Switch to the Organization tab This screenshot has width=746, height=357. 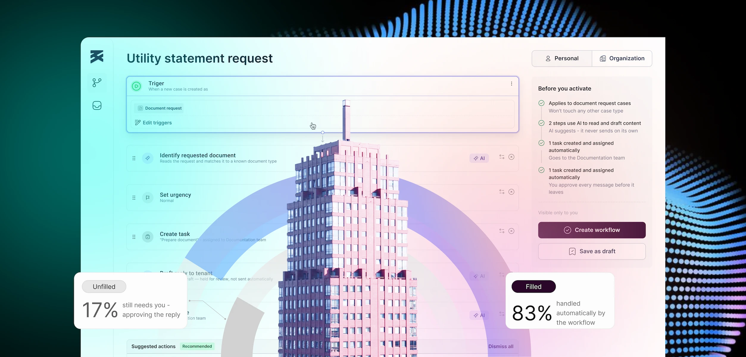tap(622, 58)
